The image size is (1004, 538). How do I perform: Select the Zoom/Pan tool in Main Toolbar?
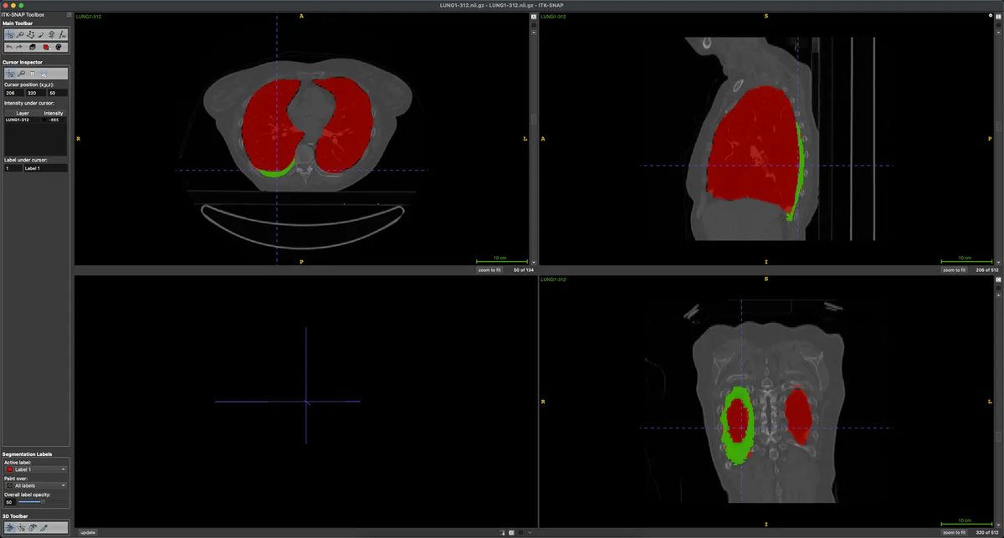pos(19,34)
